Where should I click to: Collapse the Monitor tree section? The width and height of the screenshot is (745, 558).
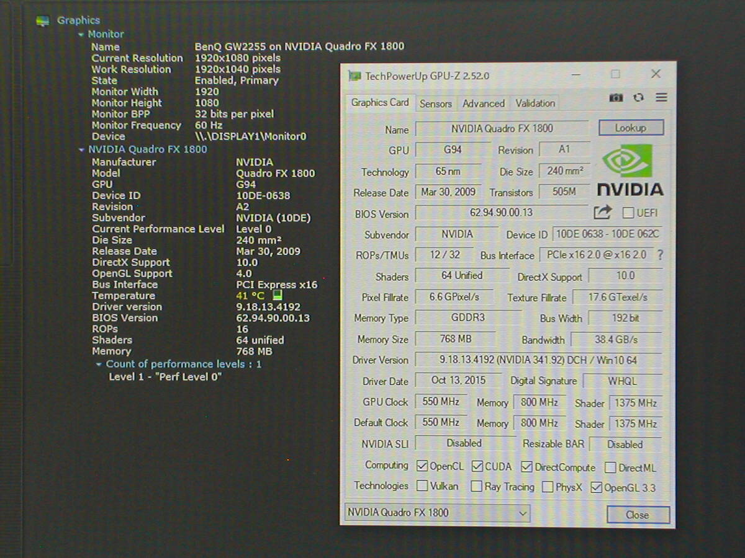coord(81,35)
